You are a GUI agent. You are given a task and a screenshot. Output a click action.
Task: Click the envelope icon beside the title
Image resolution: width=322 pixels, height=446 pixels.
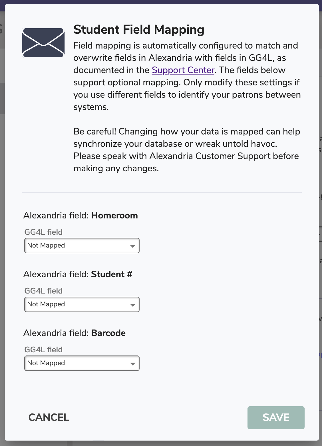43,43
